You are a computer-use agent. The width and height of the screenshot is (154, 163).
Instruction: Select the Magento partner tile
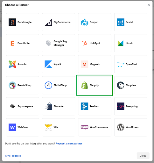94,64
